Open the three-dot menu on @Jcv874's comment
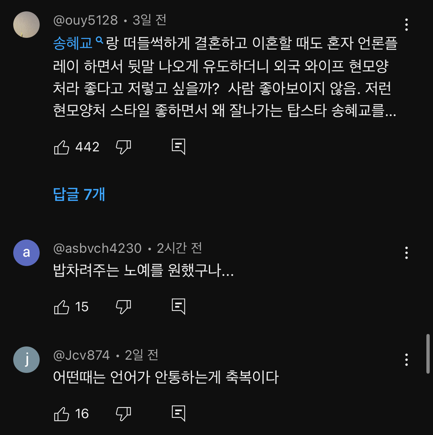Image resolution: width=433 pixels, height=435 pixels. tap(406, 359)
